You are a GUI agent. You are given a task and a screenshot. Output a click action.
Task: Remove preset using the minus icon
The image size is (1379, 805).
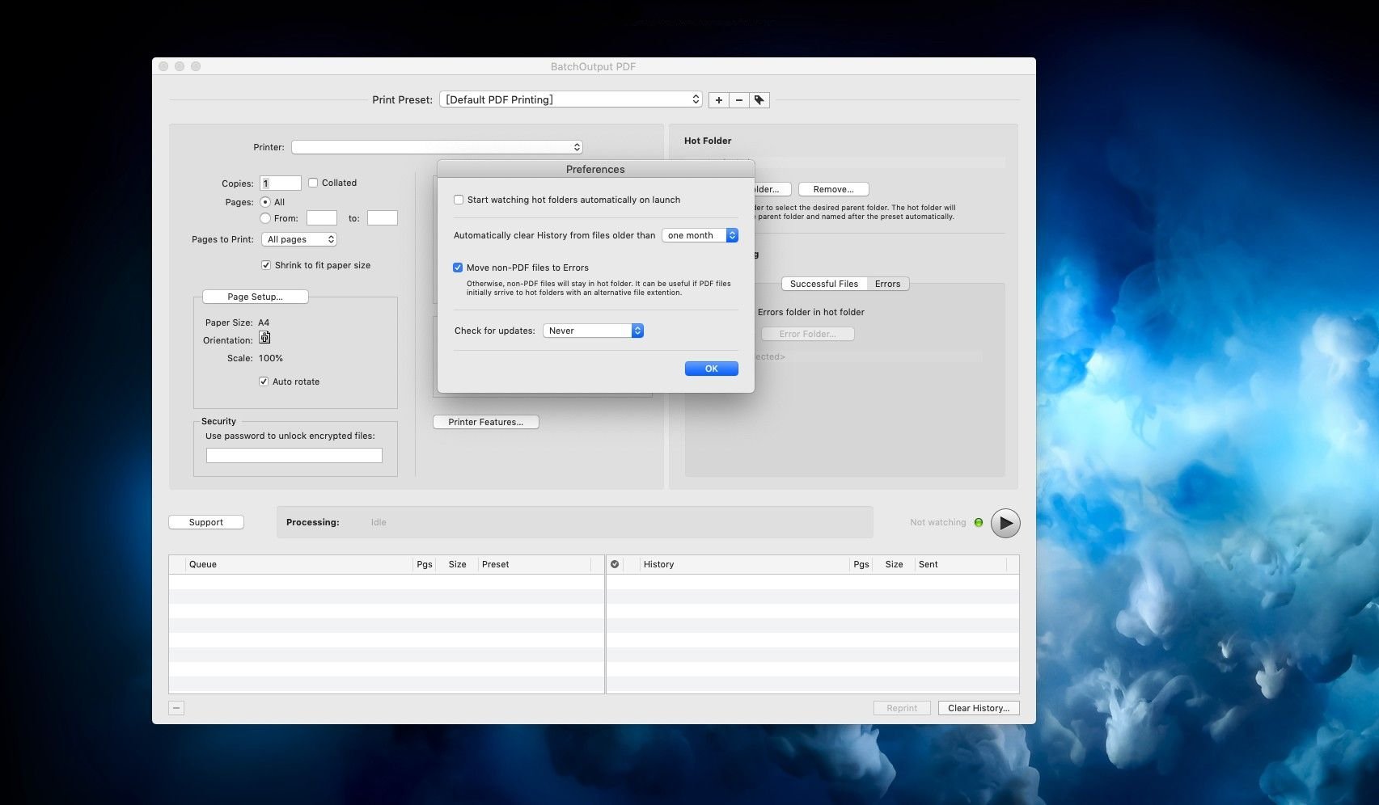[738, 100]
